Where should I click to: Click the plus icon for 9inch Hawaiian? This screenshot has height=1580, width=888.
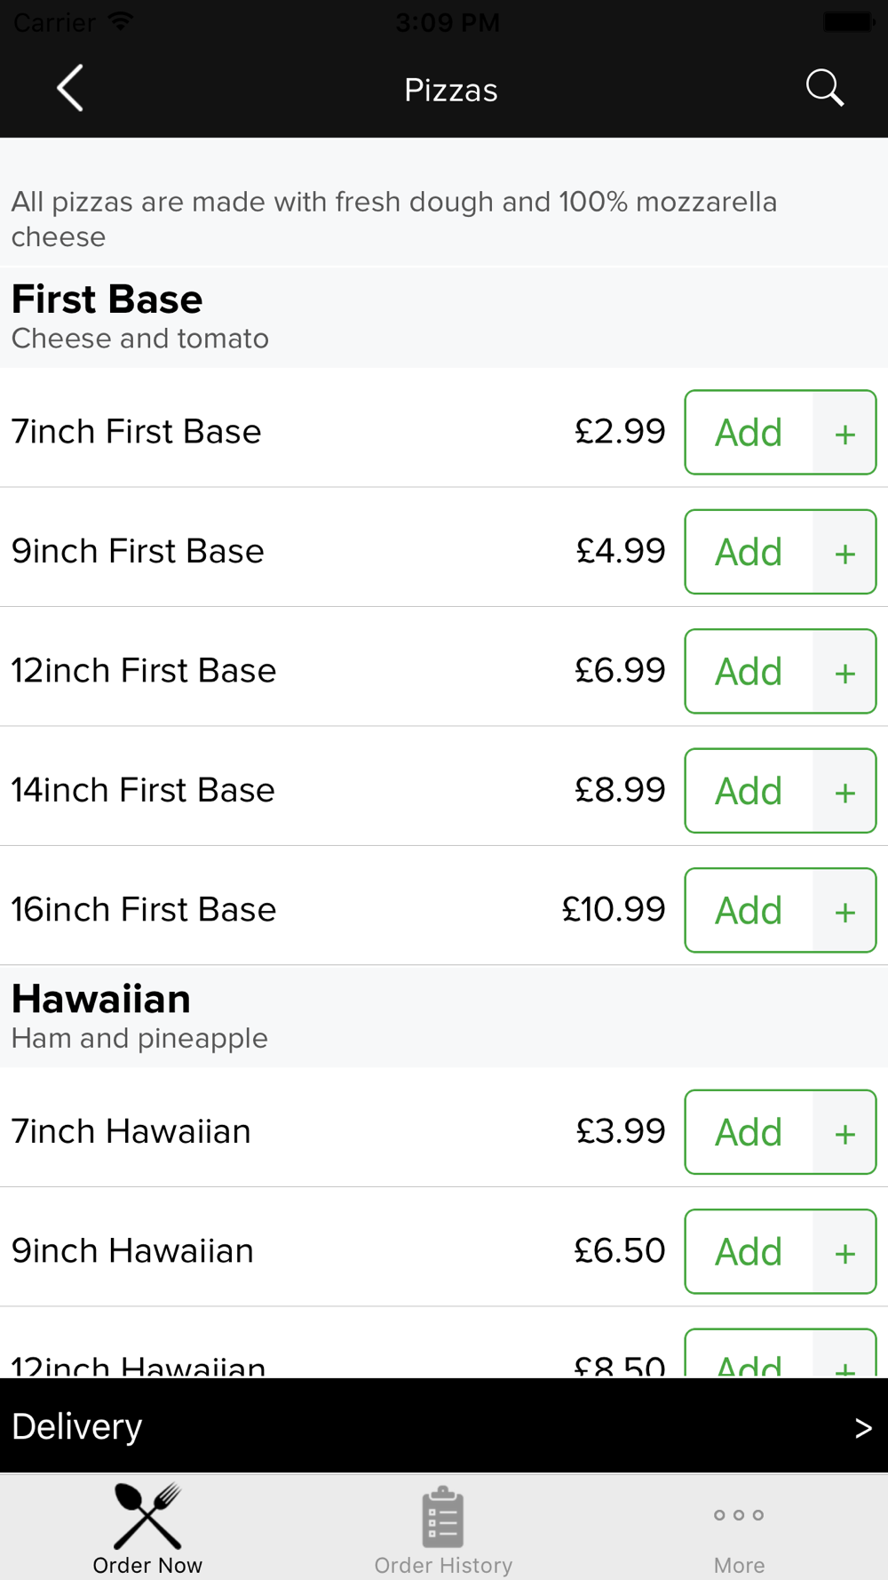coord(845,1251)
